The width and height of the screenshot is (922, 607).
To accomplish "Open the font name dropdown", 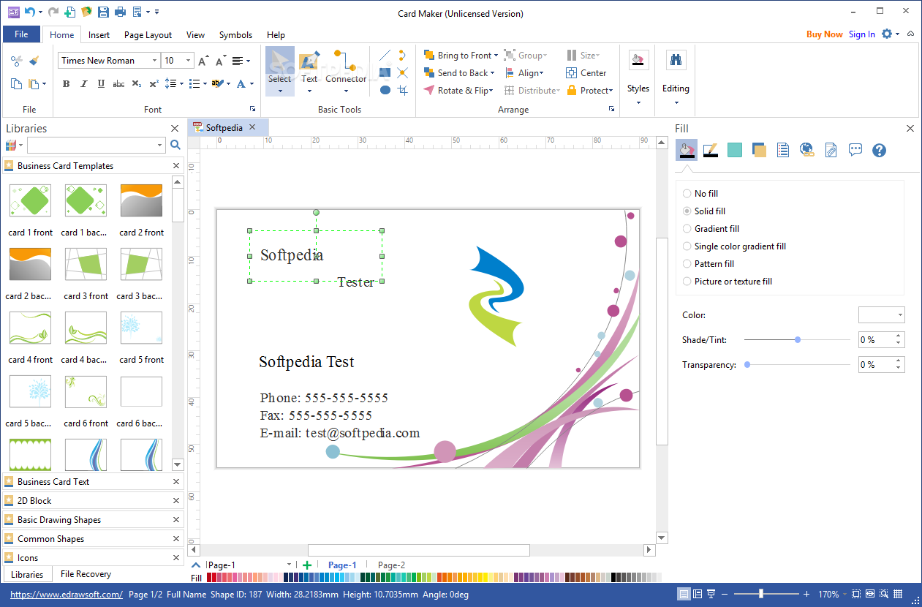I will click(x=154, y=61).
